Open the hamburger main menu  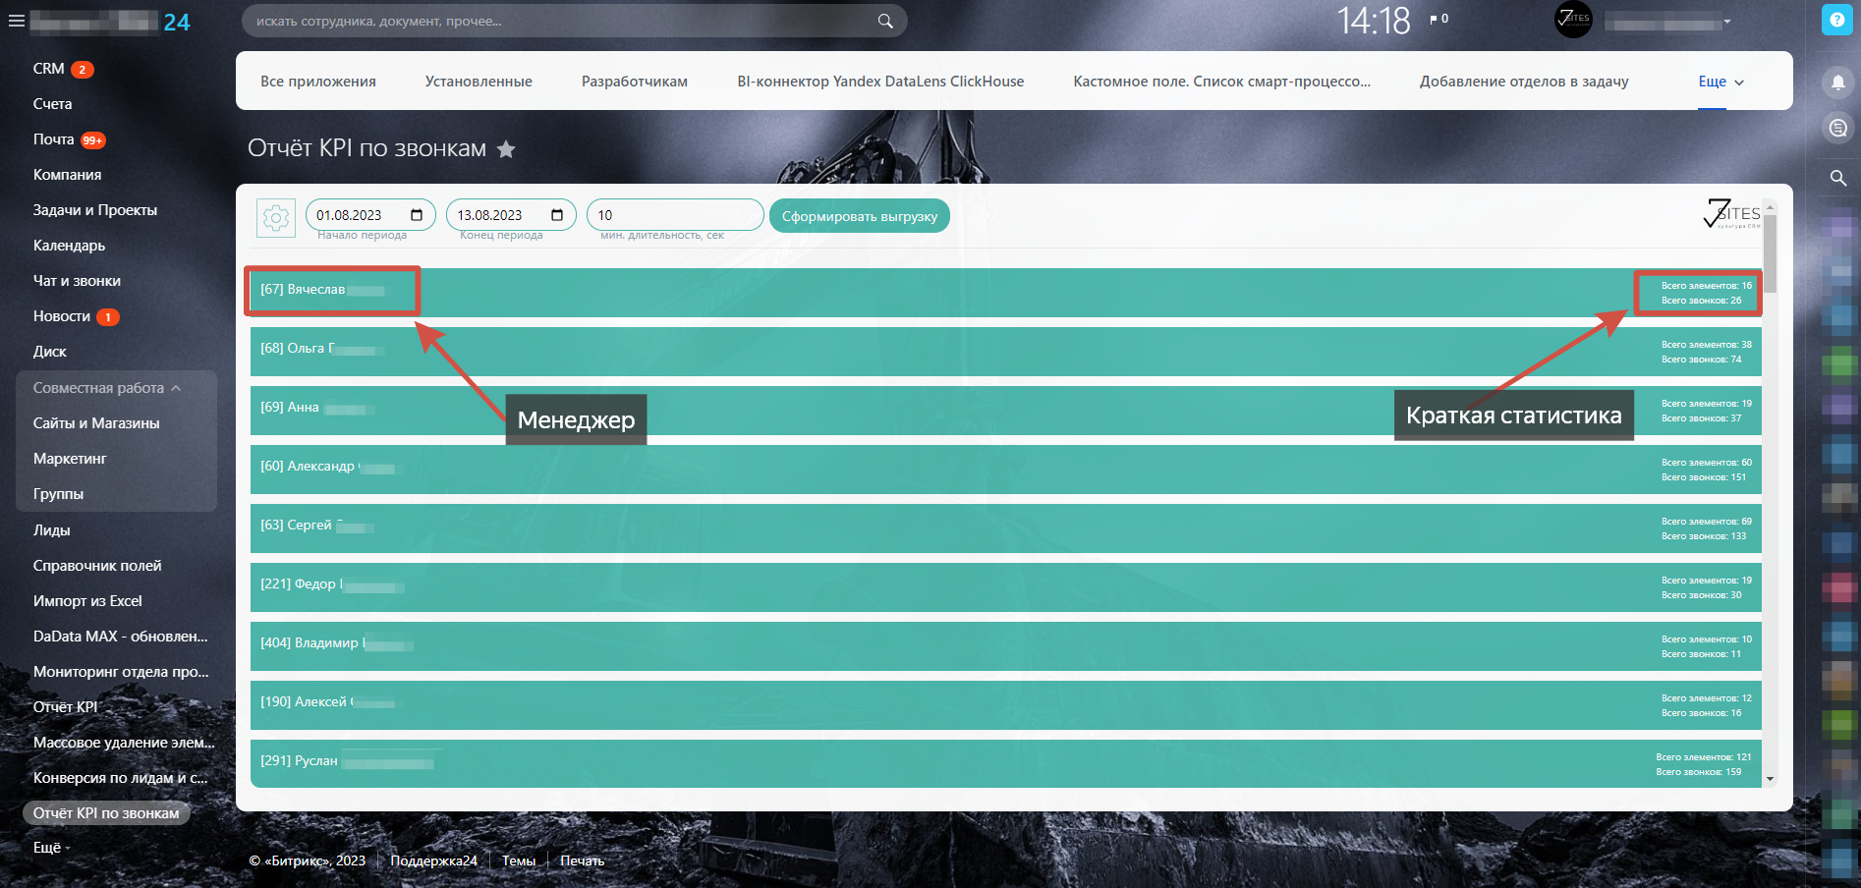[x=16, y=21]
